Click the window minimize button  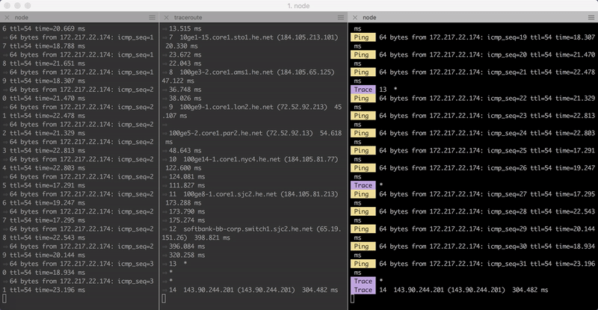coord(17,6)
